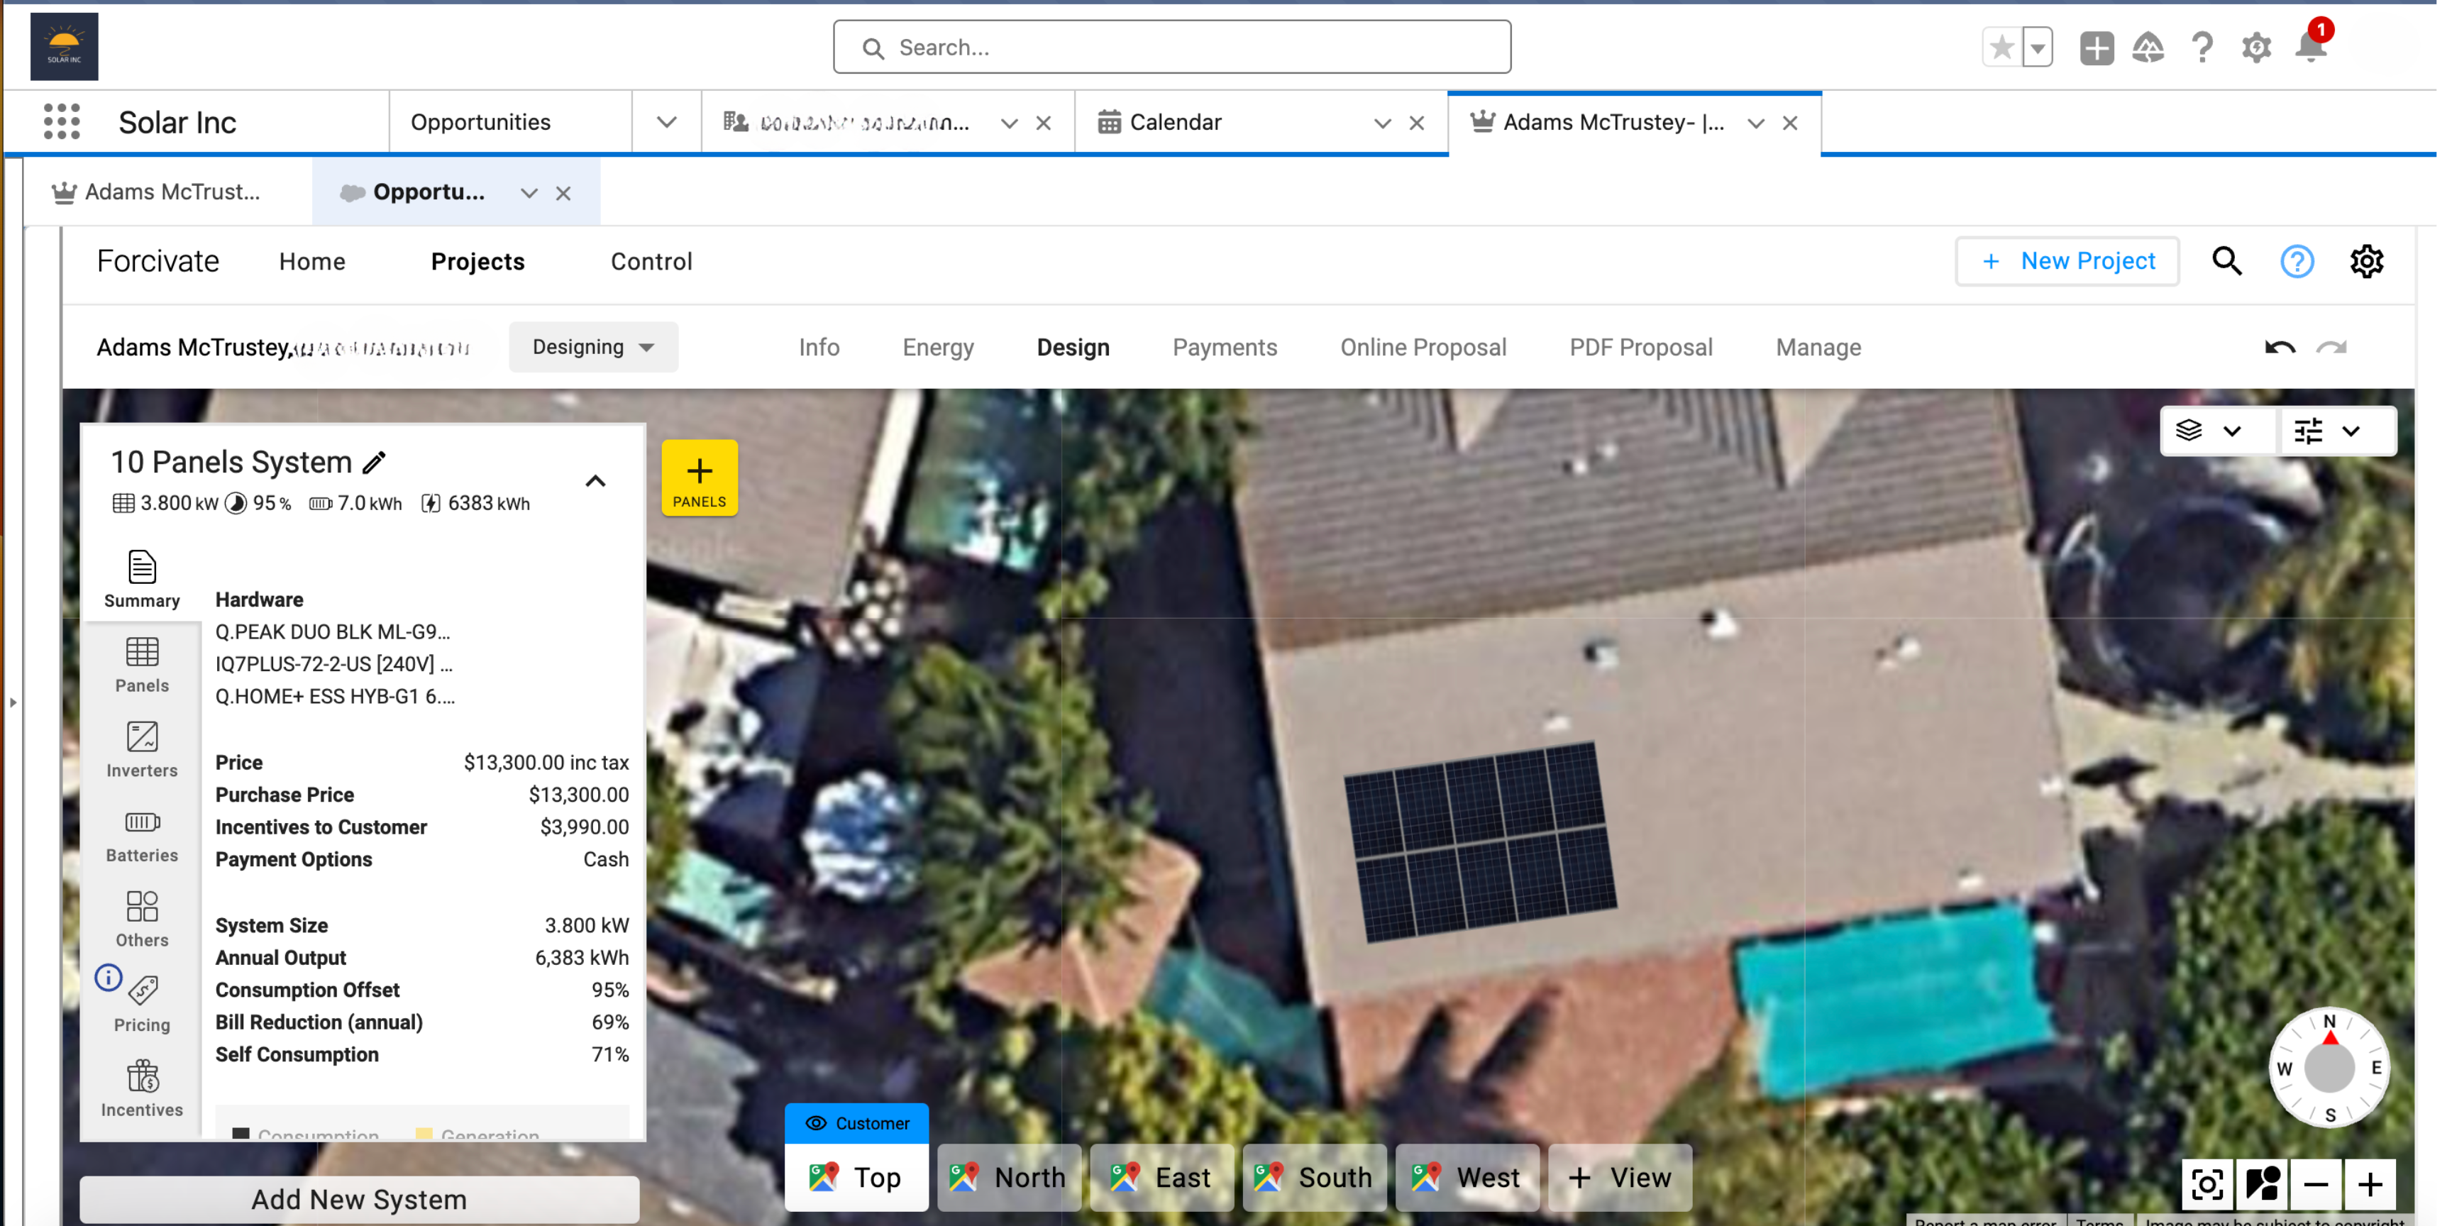Expand the left edge sidebar arrow
The height and width of the screenshot is (1226, 2452).
tap(12, 702)
